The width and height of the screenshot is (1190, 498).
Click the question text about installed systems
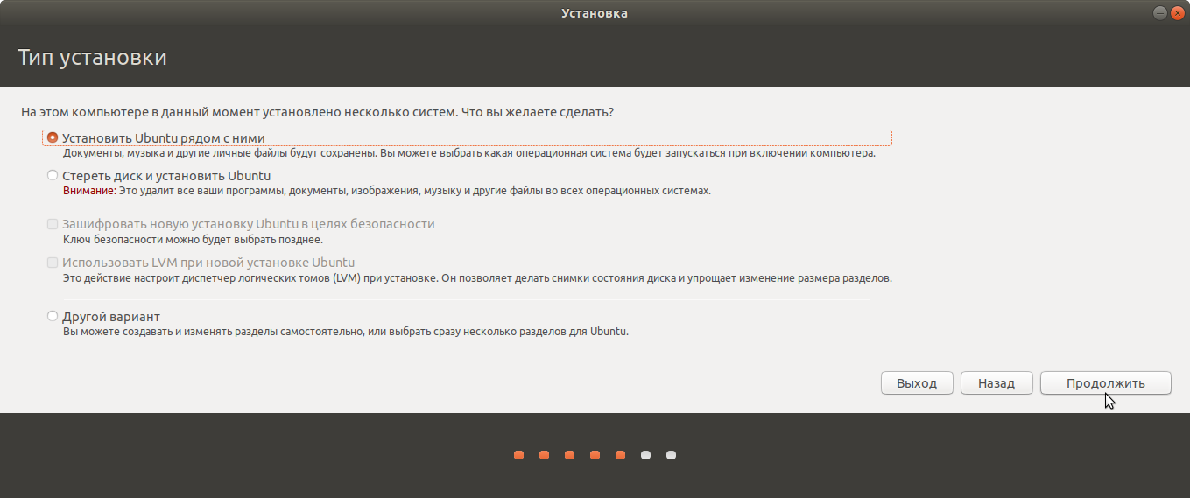(x=317, y=113)
